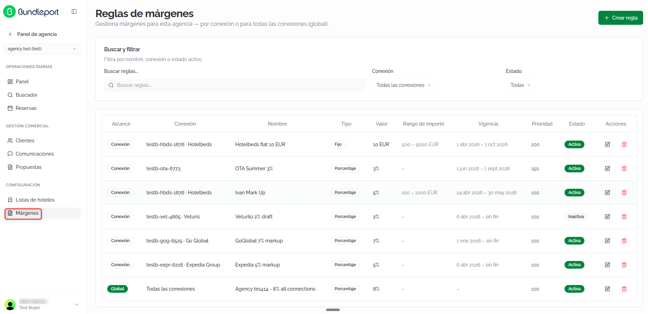648x314 pixels.
Task: Click the 500 – 5000 EUR range cell
Action: [420, 144]
